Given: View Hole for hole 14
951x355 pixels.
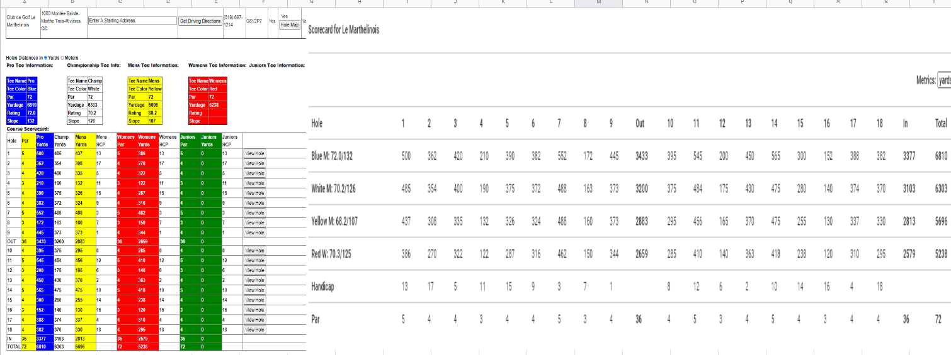Looking at the screenshot, I should 255,290.
